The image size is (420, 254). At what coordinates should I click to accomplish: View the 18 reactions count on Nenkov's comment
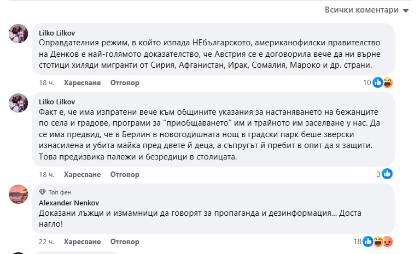357,241
